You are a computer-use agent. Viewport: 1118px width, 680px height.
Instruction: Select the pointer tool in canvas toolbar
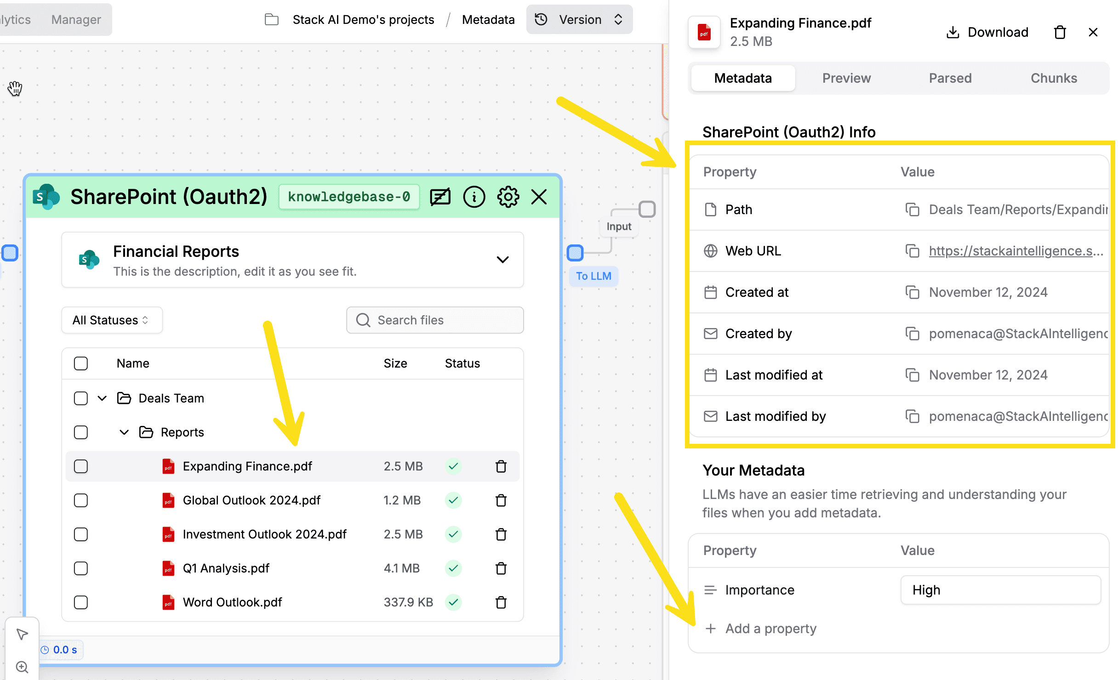pos(22,635)
